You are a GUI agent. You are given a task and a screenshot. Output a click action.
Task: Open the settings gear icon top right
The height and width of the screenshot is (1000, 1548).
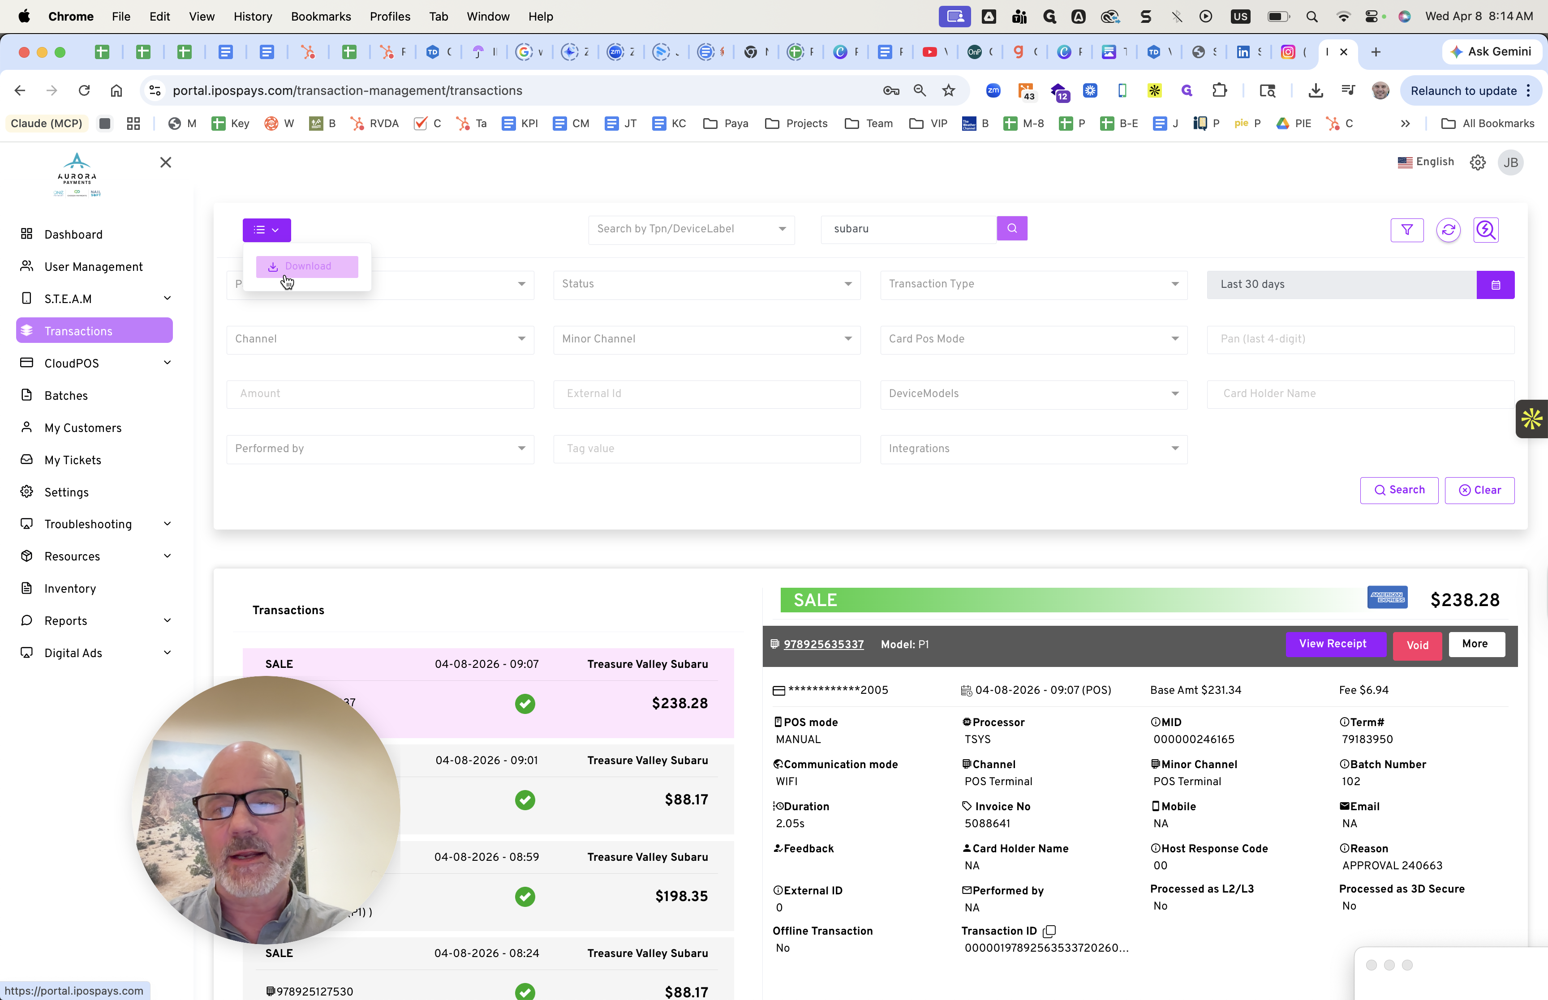[1477, 162]
